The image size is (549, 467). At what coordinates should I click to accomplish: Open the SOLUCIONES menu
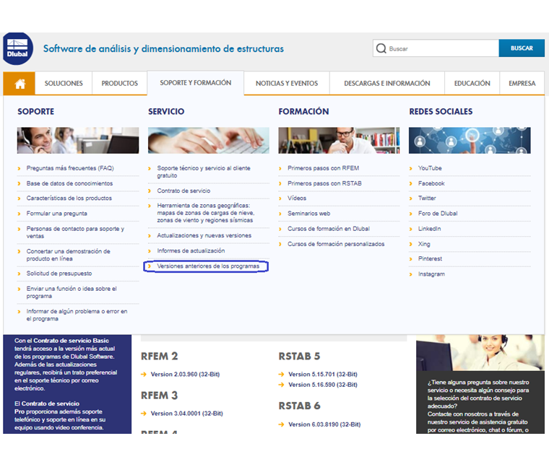pos(64,83)
